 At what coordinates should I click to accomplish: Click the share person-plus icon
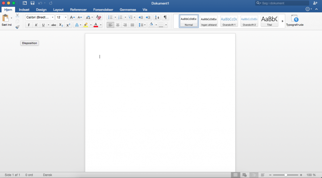tap(315, 3)
